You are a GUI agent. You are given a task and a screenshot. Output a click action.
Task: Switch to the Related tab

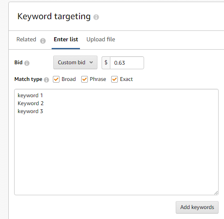point(26,39)
